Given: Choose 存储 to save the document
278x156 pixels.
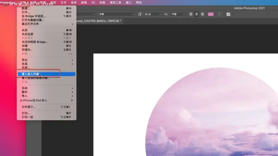Looking at the screenshot, I should (x=47, y=46).
